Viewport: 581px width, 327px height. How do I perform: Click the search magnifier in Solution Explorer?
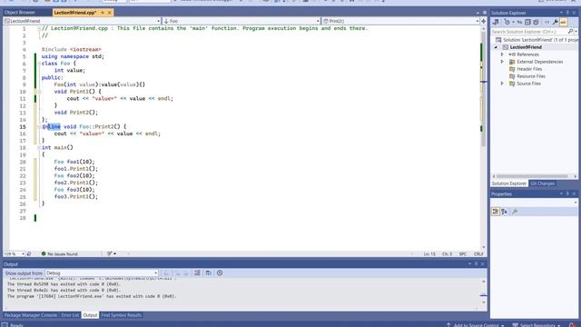click(x=571, y=32)
